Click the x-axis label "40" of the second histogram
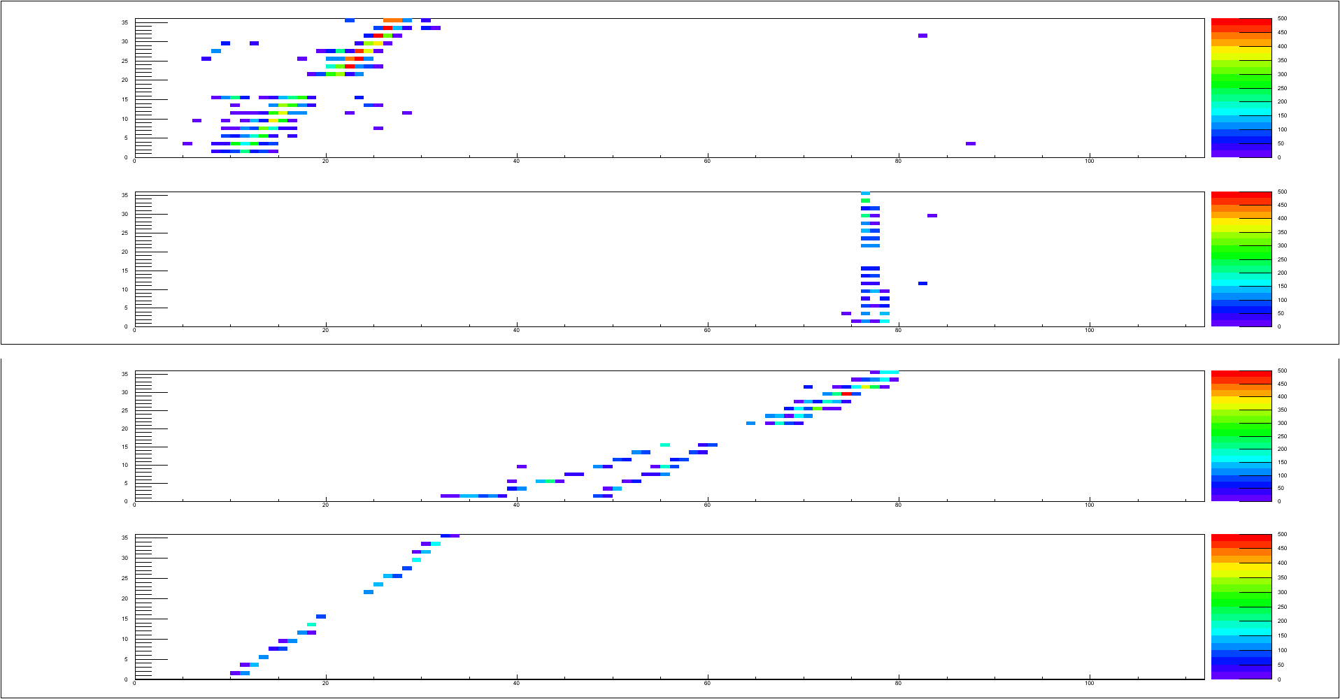 click(x=516, y=331)
